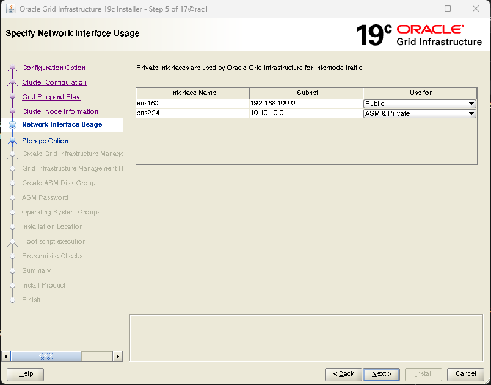The height and width of the screenshot is (385, 491).
Task: Go to the Cluster Configuration step
Action: 54,82
